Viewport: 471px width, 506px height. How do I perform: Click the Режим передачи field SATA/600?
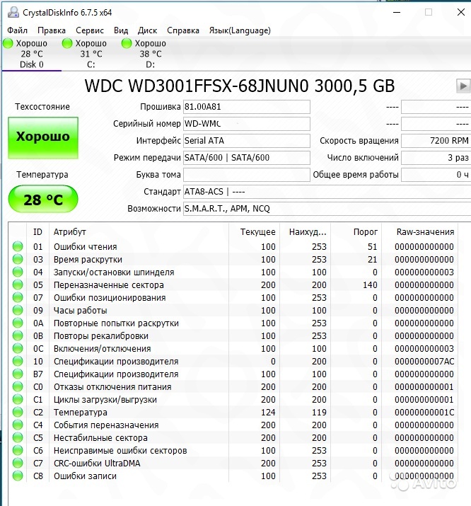[247, 158]
